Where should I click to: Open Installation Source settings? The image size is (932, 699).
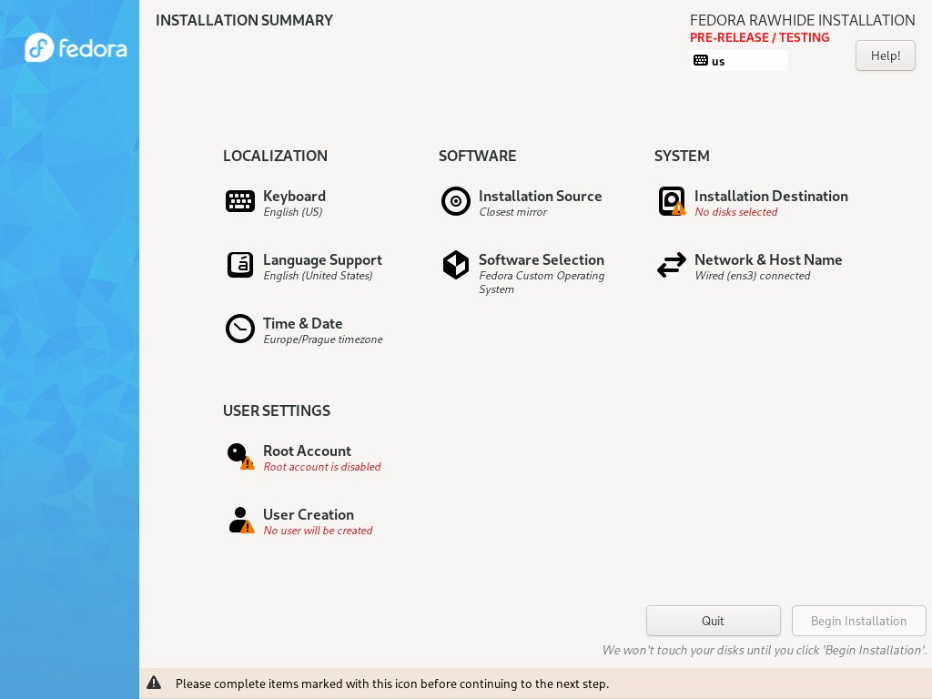(541, 197)
